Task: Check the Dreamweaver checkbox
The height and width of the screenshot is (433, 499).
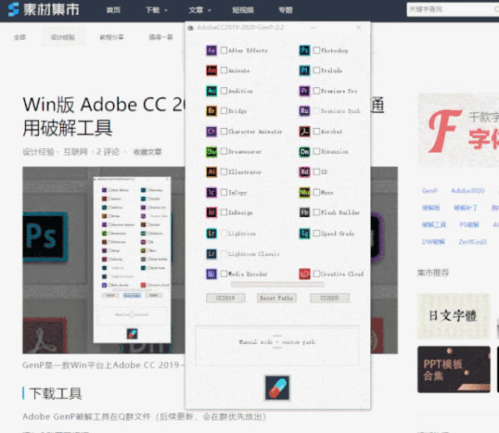Action: click(x=224, y=151)
